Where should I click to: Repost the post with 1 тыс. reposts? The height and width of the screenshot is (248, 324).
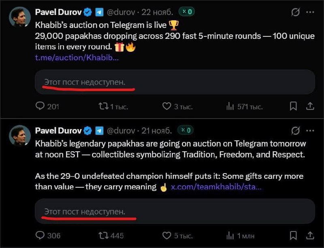coord(104,106)
